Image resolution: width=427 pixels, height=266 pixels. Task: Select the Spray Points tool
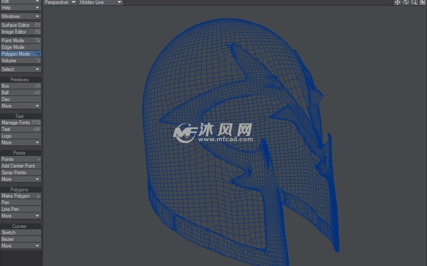point(21,173)
